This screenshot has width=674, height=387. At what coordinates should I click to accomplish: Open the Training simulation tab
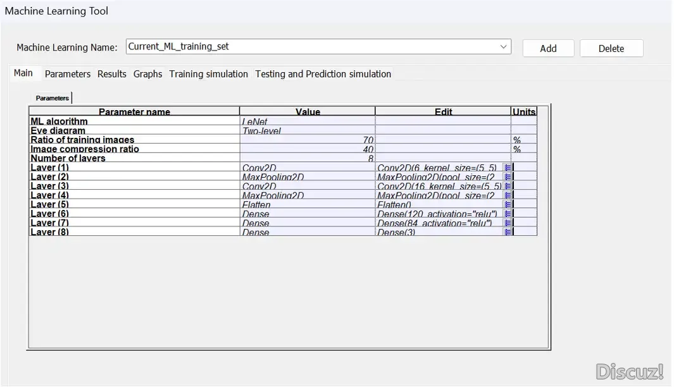pos(208,74)
